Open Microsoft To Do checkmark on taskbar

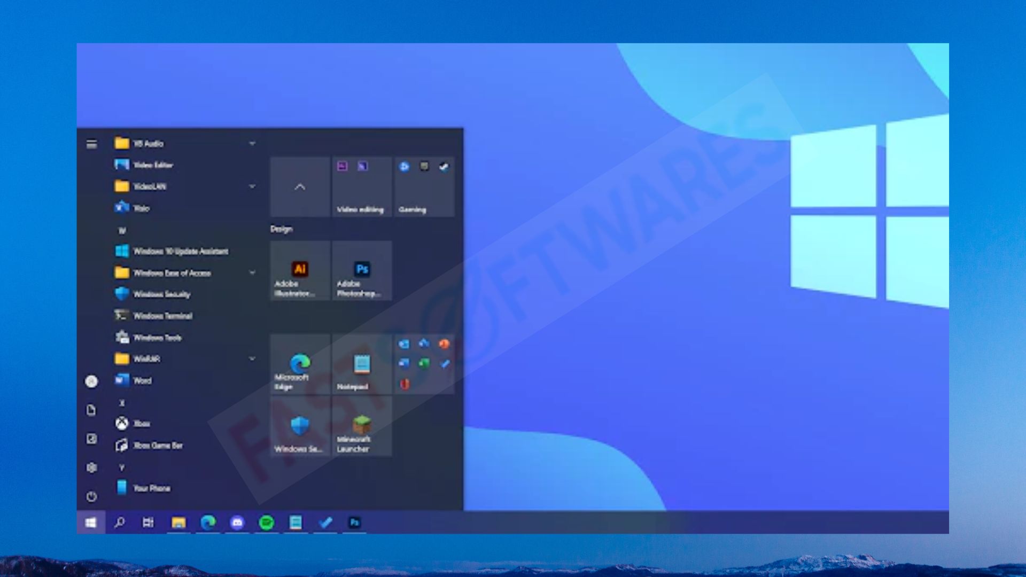[x=325, y=523]
